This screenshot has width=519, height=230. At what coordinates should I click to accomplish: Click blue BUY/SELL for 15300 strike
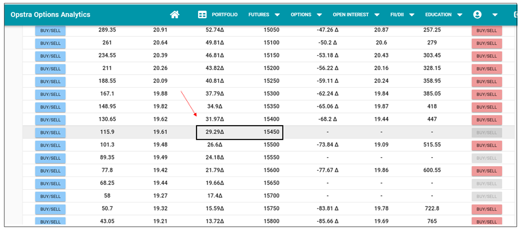click(x=50, y=94)
